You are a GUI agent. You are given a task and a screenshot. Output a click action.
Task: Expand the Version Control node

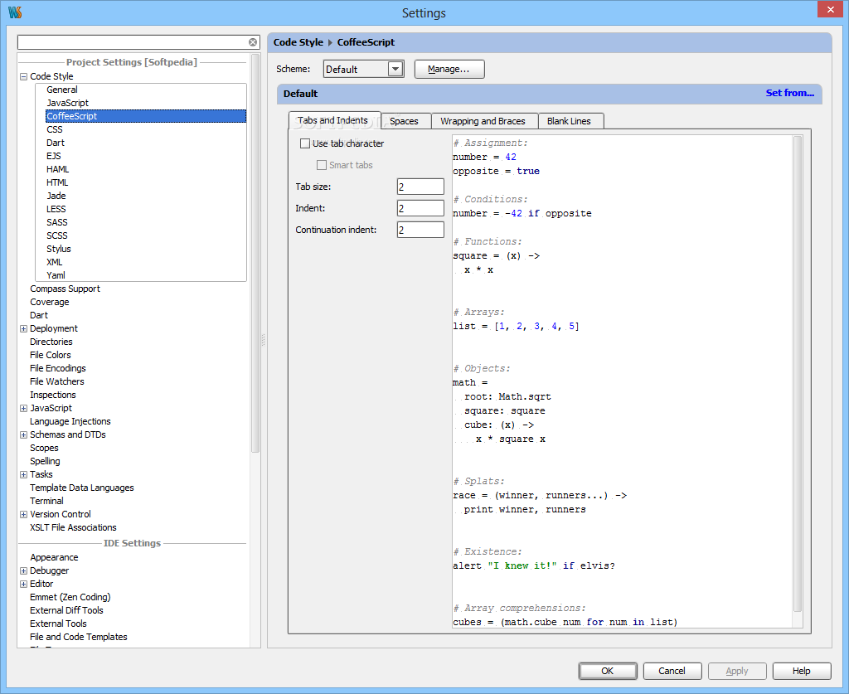23,514
